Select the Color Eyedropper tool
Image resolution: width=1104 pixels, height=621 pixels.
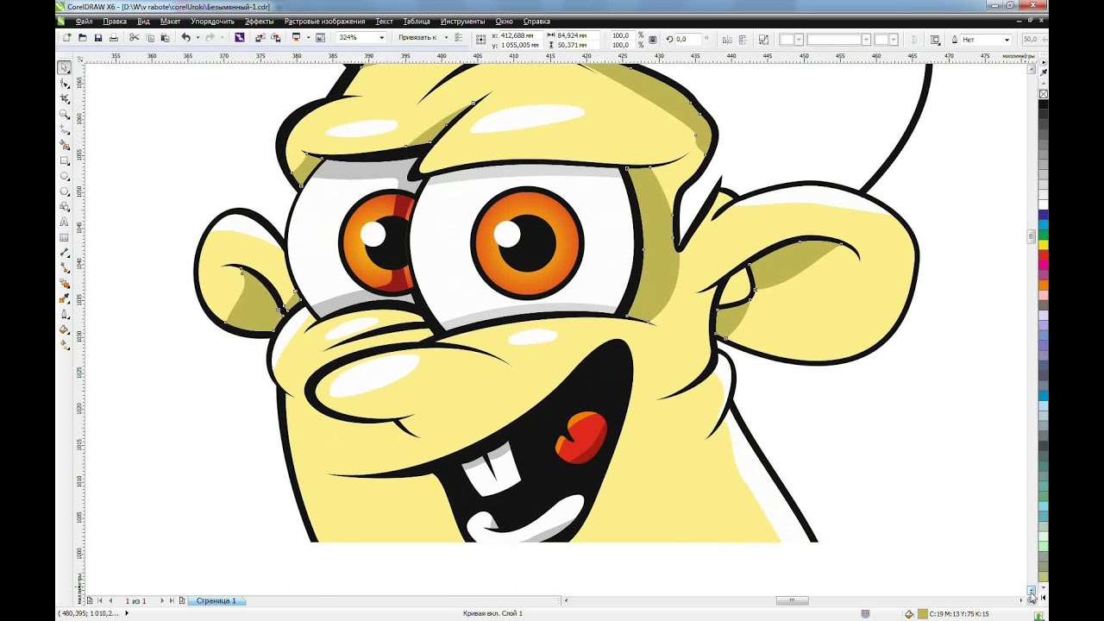point(65,299)
